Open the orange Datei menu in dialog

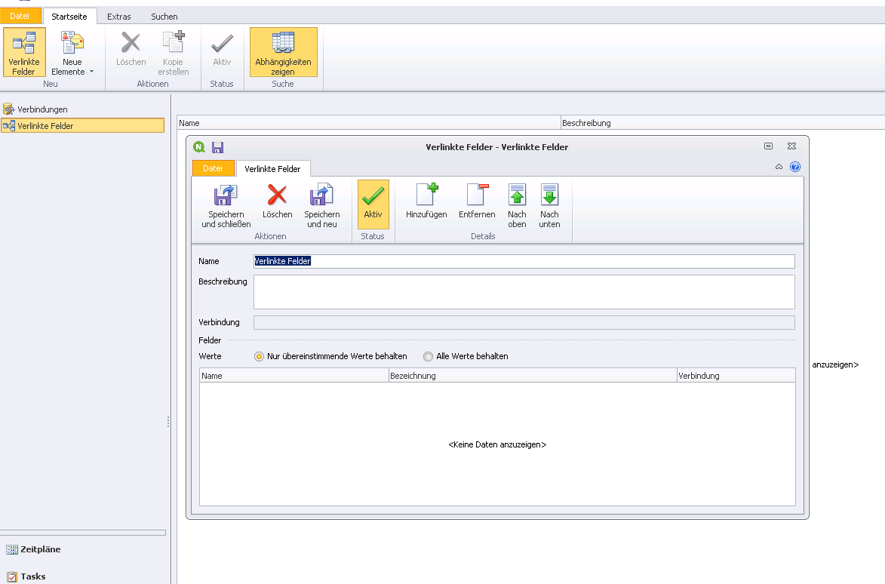(x=213, y=168)
